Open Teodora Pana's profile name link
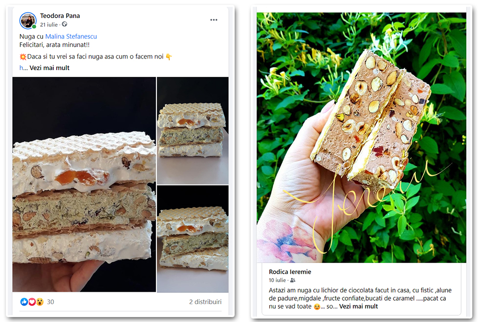484x322 pixels. pyautogui.click(x=60, y=16)
